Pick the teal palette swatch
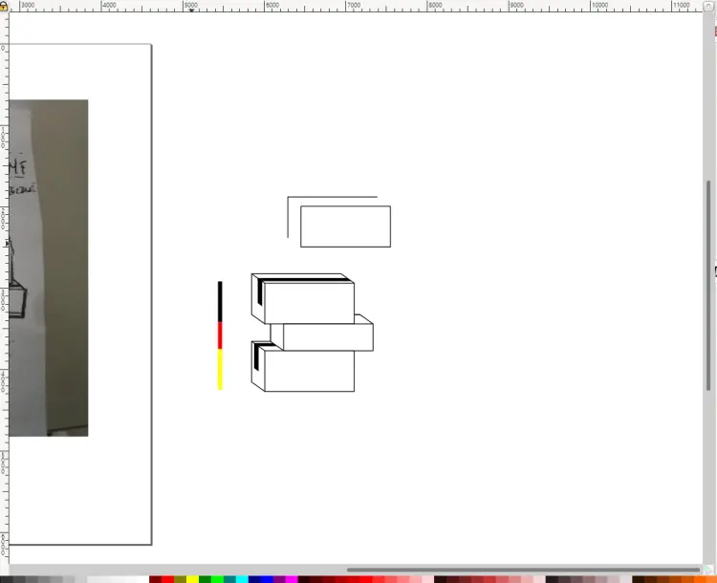The width and height of the screenshot is (717, 583). point(229,580)
